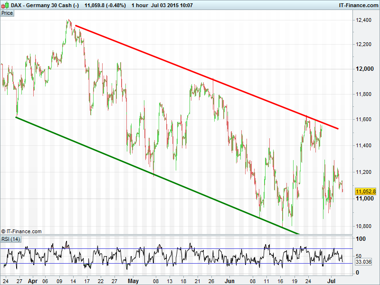This screenshot has width=380, height=285.
Task: Open the RSI (14) indicator label
Action: pyautogui.click(x=10, y=239)
